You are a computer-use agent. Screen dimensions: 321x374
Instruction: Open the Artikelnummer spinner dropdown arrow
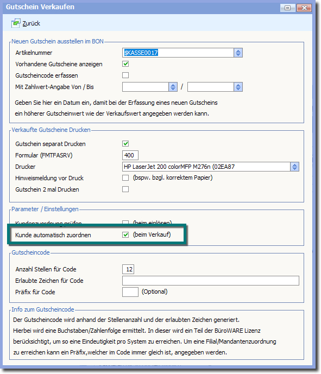238,53
